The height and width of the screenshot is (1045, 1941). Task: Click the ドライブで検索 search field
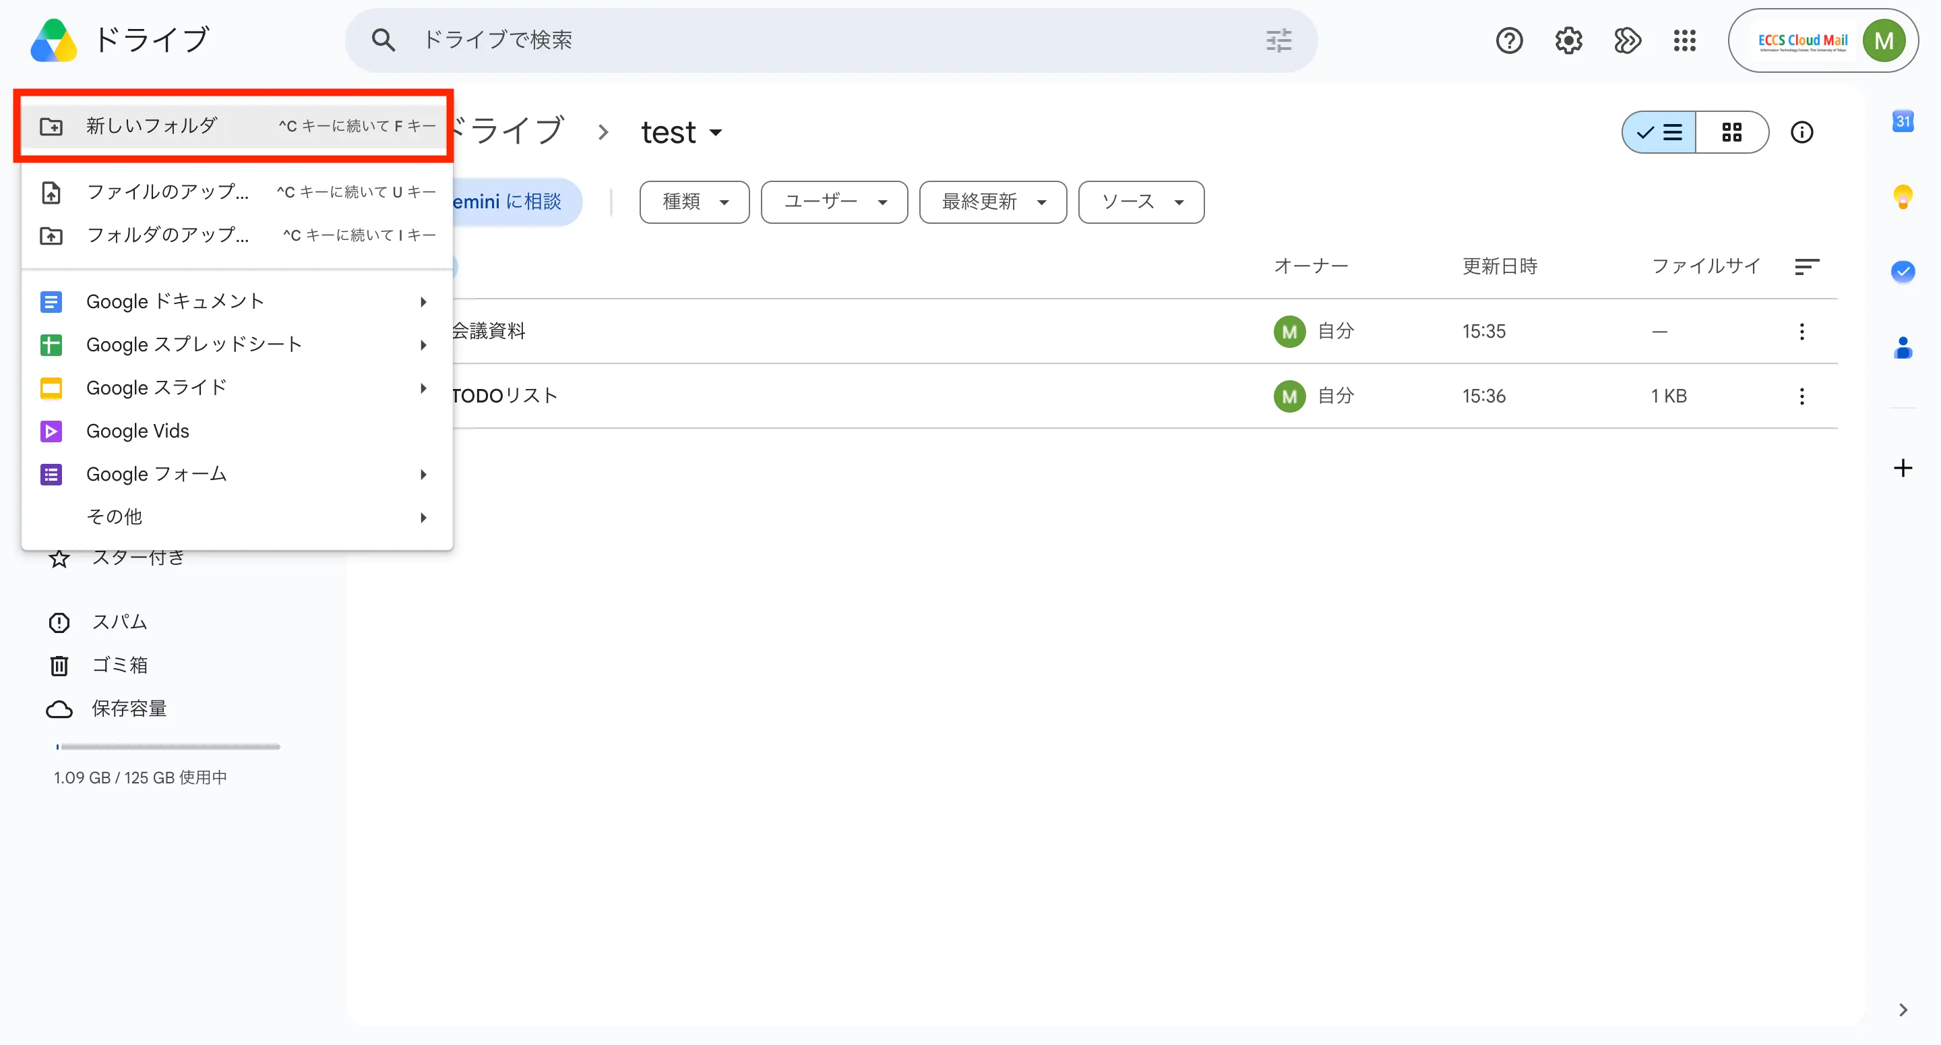click(x=831, y=40)
